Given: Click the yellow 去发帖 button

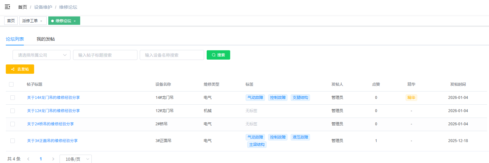Looking at the screenshot, I should (x=20, y=69).
